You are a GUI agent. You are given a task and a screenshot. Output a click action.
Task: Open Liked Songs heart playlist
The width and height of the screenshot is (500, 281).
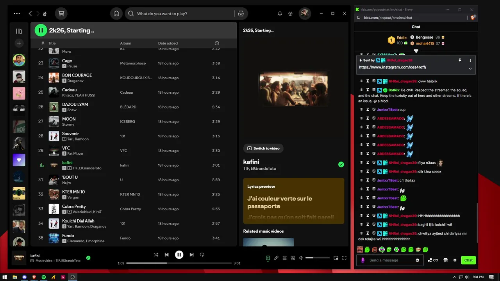(x=19, y=160)
